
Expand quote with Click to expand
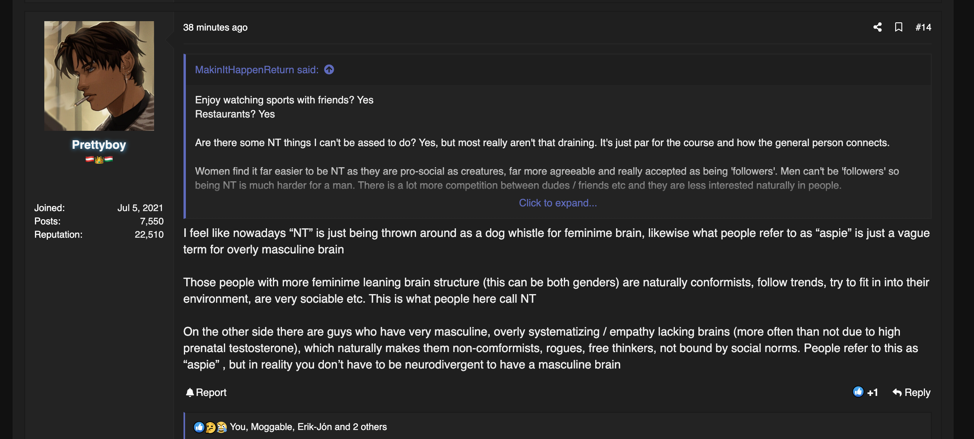click(x=558, y=203)
